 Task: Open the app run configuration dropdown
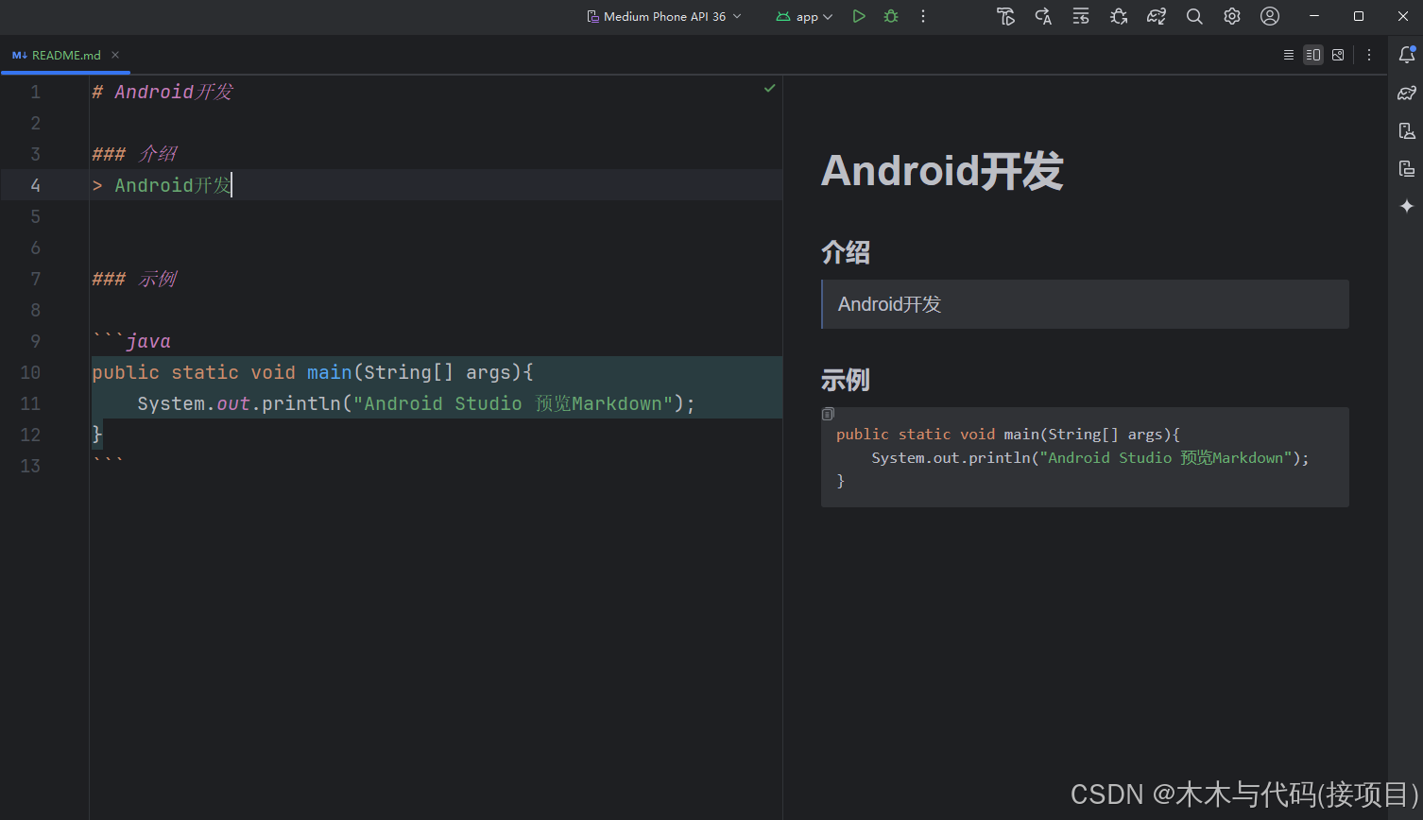[x=802, y=16]
